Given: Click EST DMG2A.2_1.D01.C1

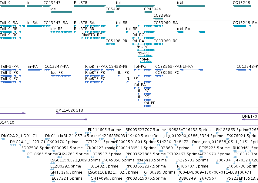Looking at the screenshot, I should point(19,136).
